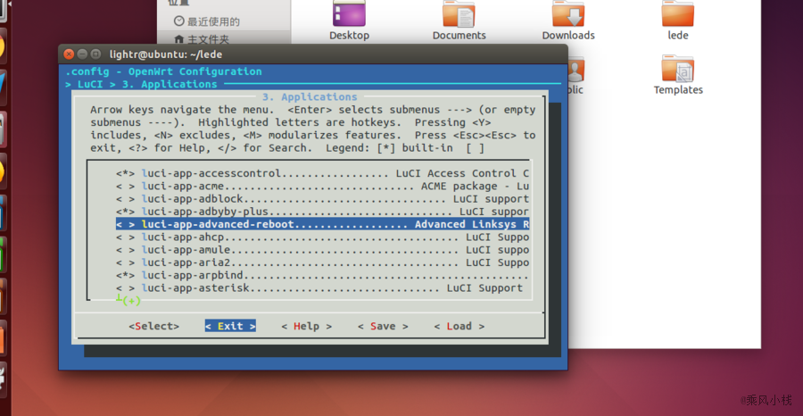Click the recently used clock icon in sidebar
The height and width of the screenshot is (416, 803).
click(178, 21)
